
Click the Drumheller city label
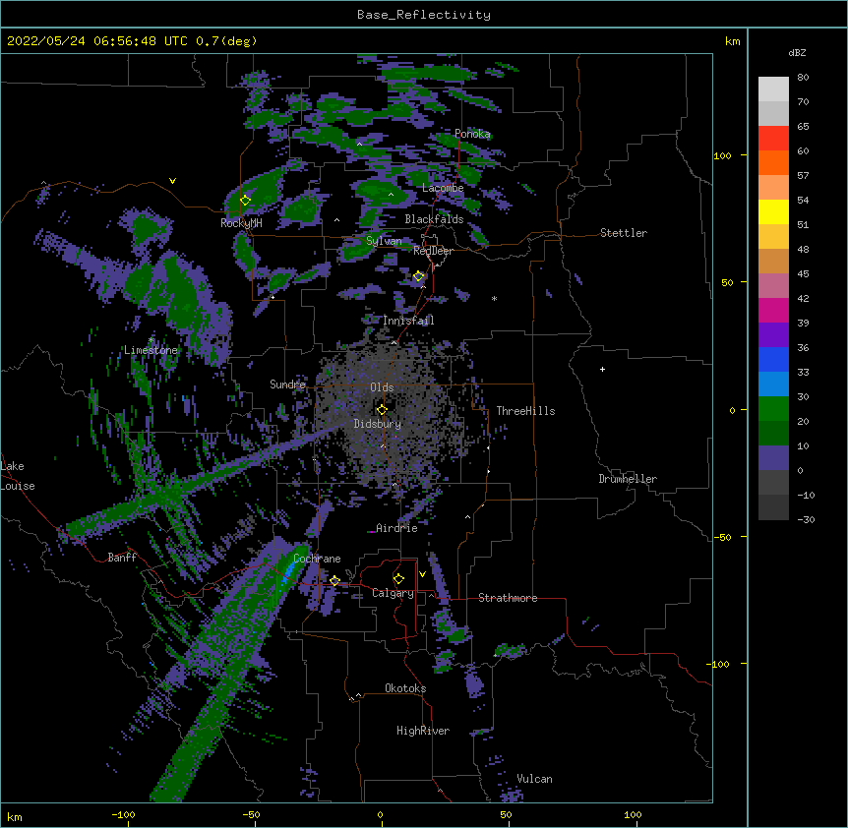tap(628, 479)
